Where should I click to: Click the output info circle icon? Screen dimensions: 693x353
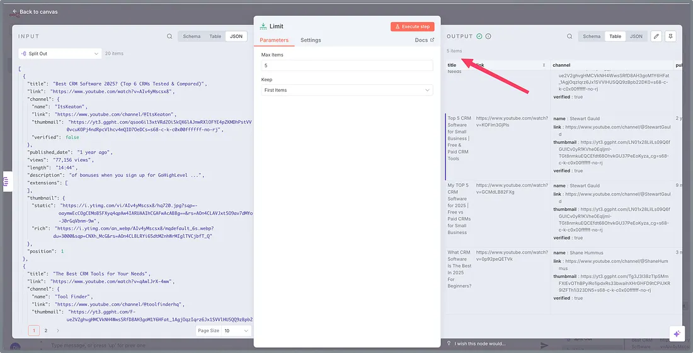[x=488, y=36]
